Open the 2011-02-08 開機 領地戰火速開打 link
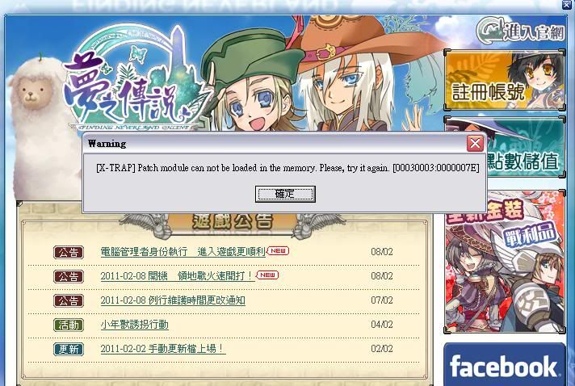Image resolution: width=575 pixels, height=386 pixels. [x=178, y=275]
